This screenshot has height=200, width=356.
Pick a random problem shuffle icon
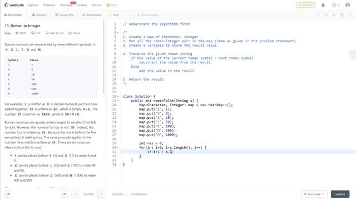(65, 194)
